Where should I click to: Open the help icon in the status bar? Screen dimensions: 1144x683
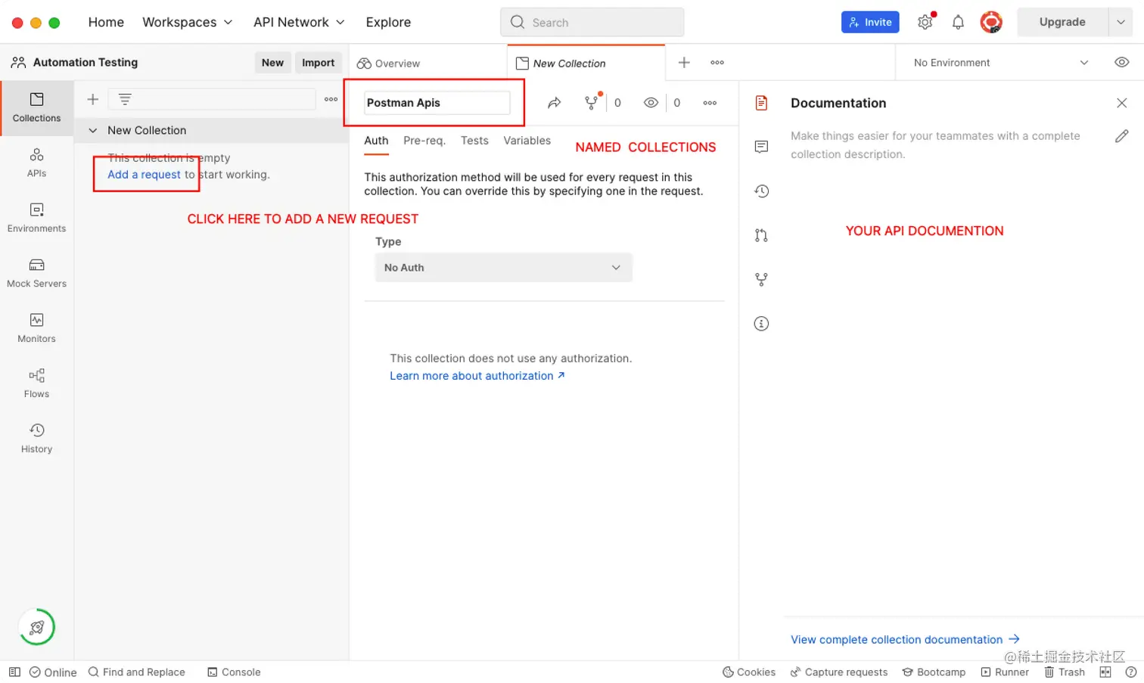[x=1131, y=672]
